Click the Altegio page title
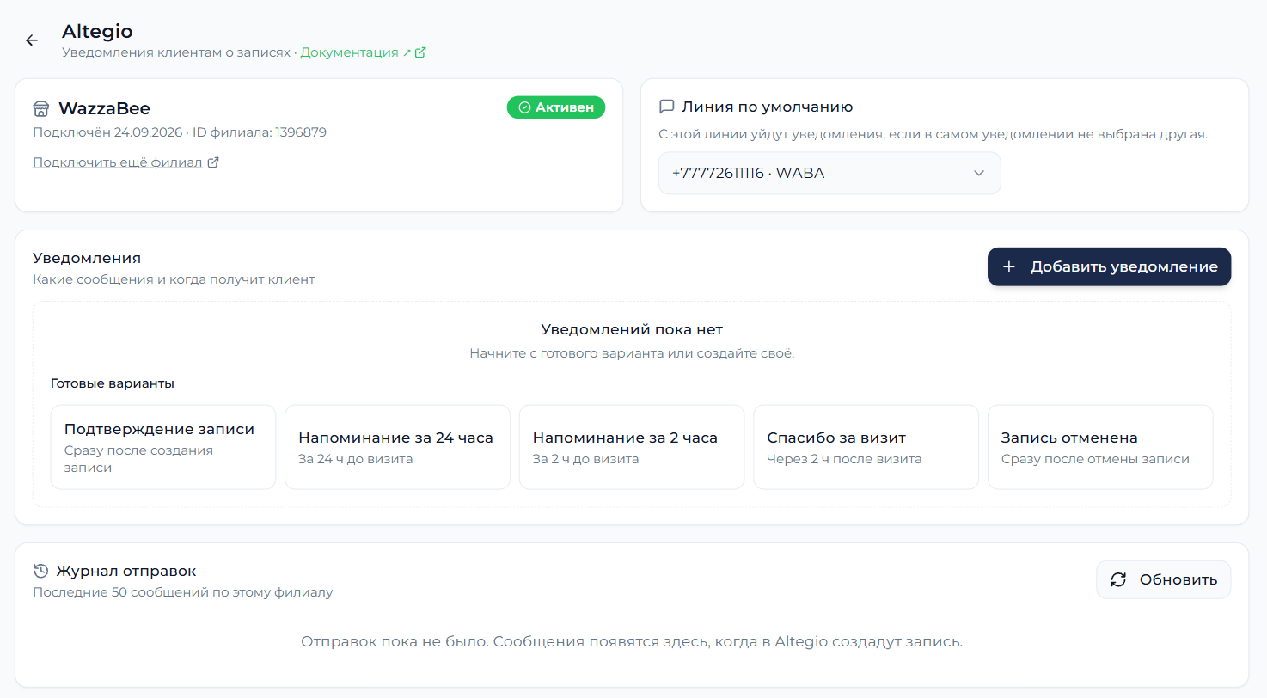Viewport: 1267px width, 698px height. click(x=97, y=32)
